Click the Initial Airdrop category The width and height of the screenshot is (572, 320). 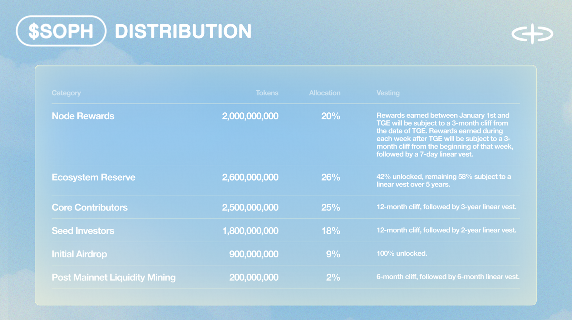pos(79,254)
